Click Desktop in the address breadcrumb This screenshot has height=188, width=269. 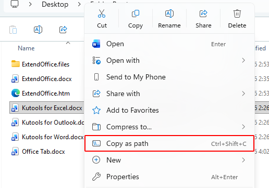[55, 4]
